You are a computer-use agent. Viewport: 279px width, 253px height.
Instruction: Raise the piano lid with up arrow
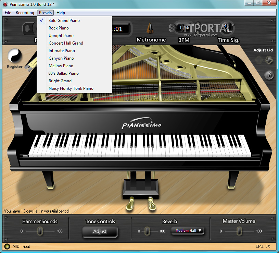point(259,60)
